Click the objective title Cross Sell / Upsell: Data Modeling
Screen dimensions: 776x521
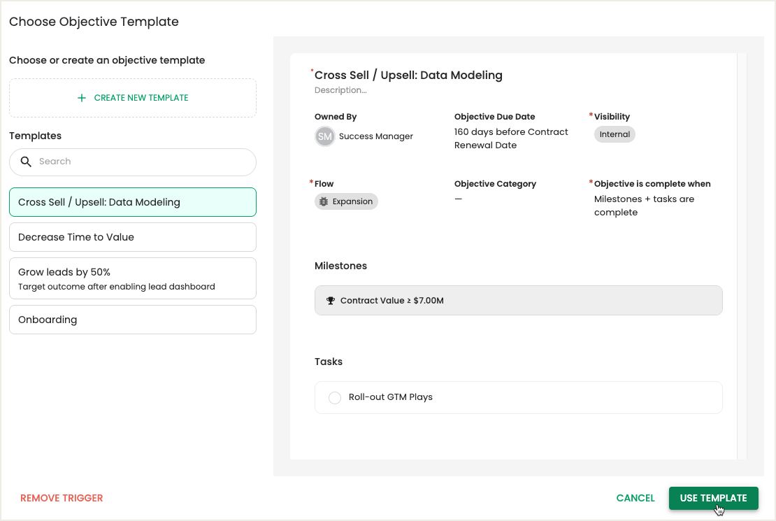pos(408,76)
